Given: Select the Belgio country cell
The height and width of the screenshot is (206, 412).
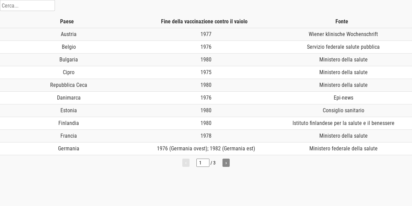Looking at the screenshot, I should point(69,47).
